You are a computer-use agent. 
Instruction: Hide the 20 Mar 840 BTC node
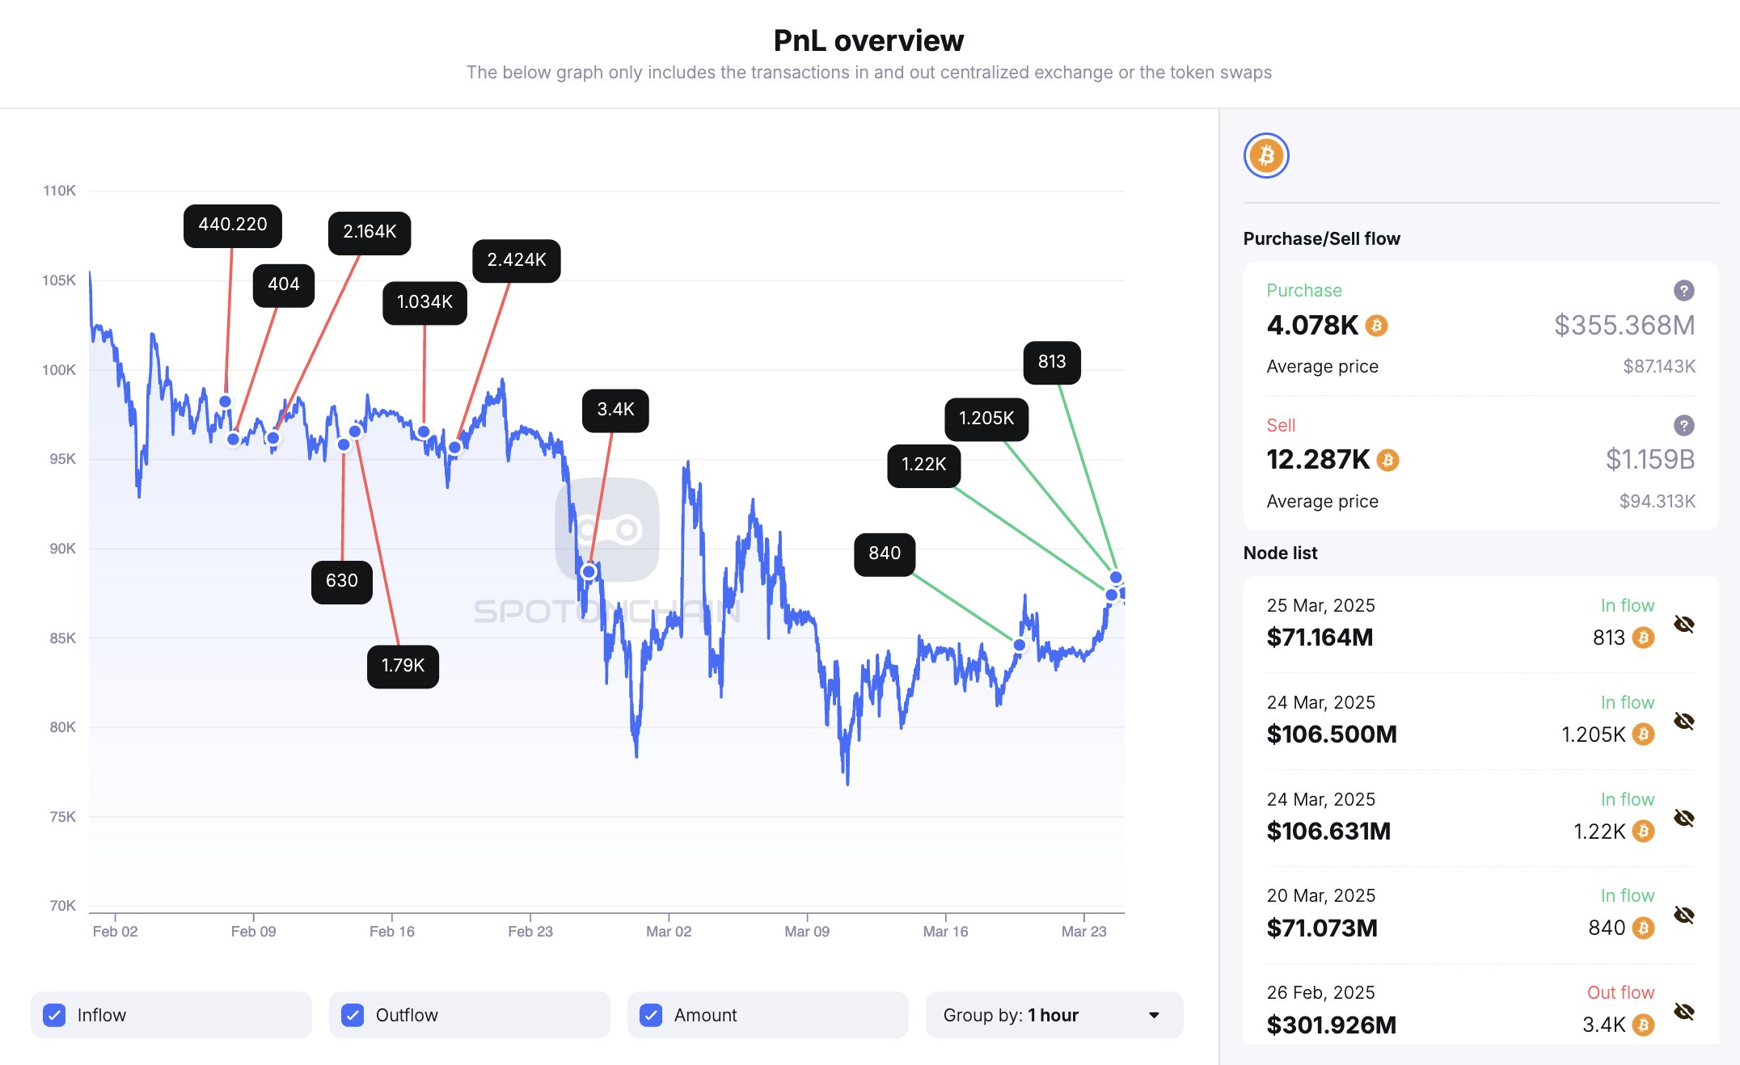1683,915
